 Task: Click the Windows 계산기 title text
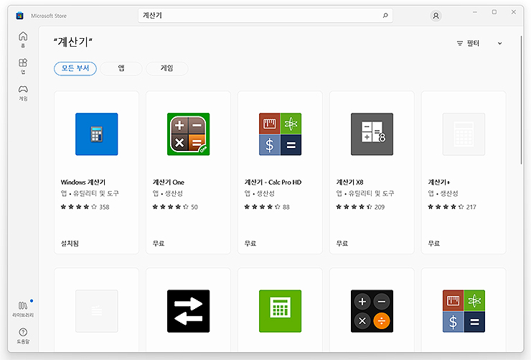[x=83, y=182]
